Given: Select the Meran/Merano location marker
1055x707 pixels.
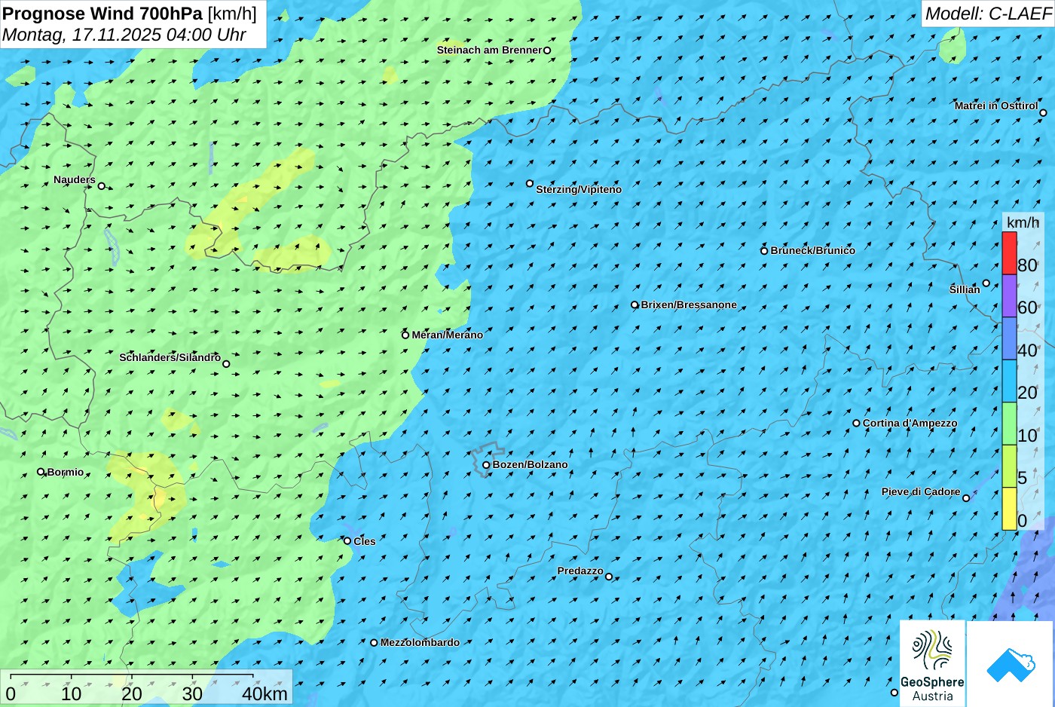Looking at the screenshot, I should click(x=405, y=335).
